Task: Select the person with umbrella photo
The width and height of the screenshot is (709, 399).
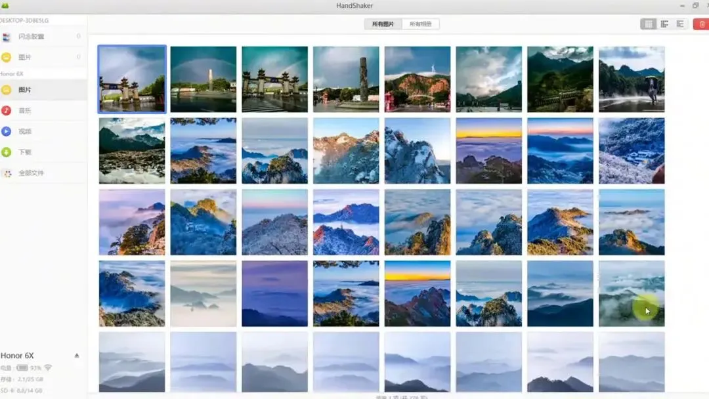Action: click(632, 79)
